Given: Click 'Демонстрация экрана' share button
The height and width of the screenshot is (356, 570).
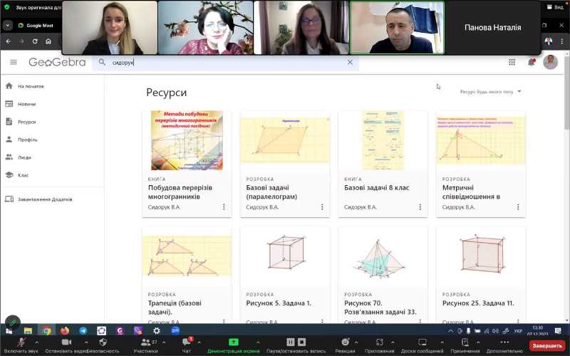Looking at the screenshot, I should tap(234, 345).
